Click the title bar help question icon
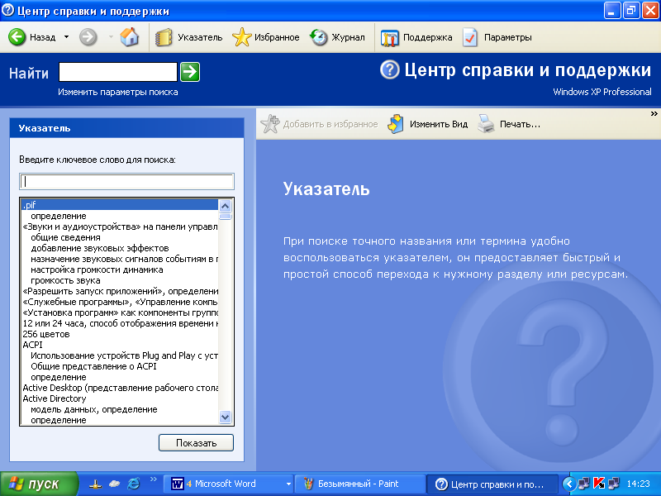The image size is (661, 496). pyautogui.click(x=7, y=10)
